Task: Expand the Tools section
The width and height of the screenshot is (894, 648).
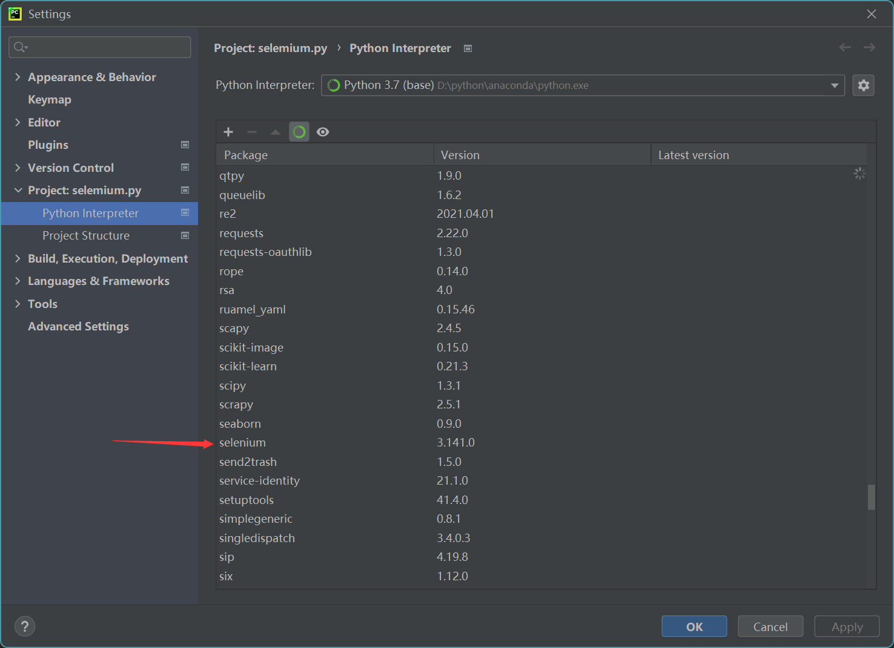Action: pos(18,304)
